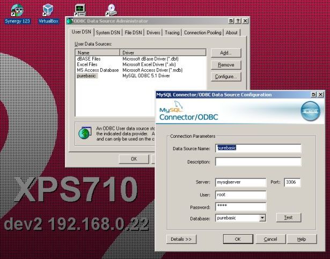330x259 pixels.
Task: Select the Excel Files data source
Action: tap(87, 64)
